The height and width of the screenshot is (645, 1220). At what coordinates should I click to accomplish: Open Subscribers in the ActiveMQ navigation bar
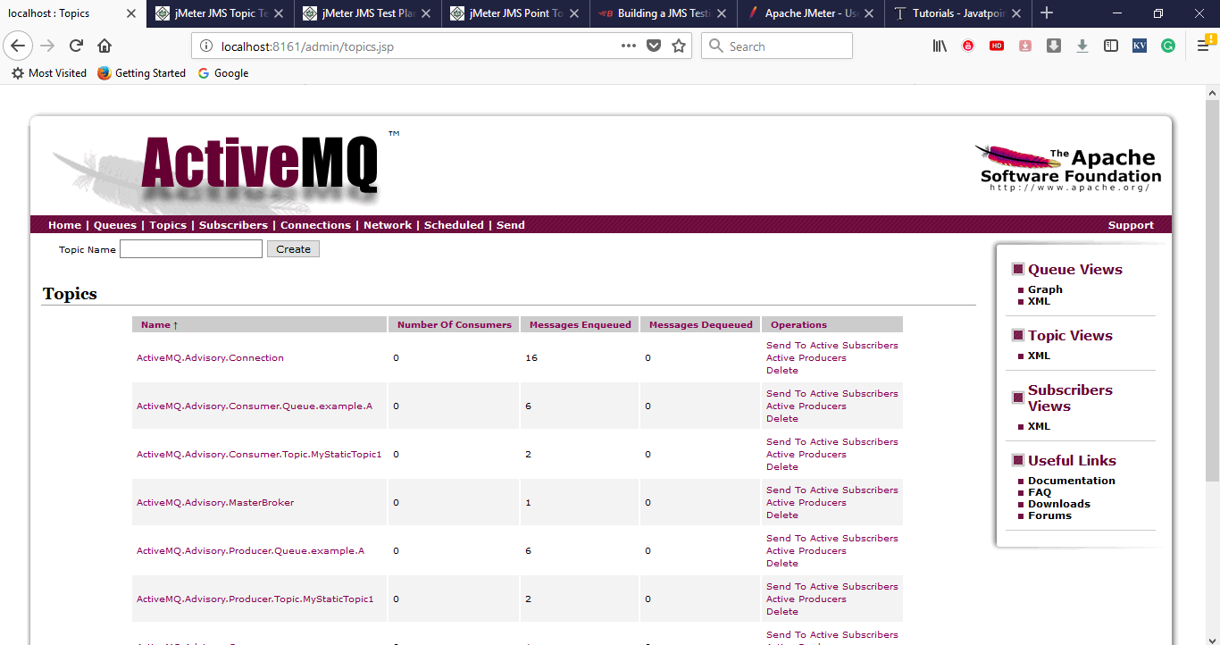pos(233,225)
